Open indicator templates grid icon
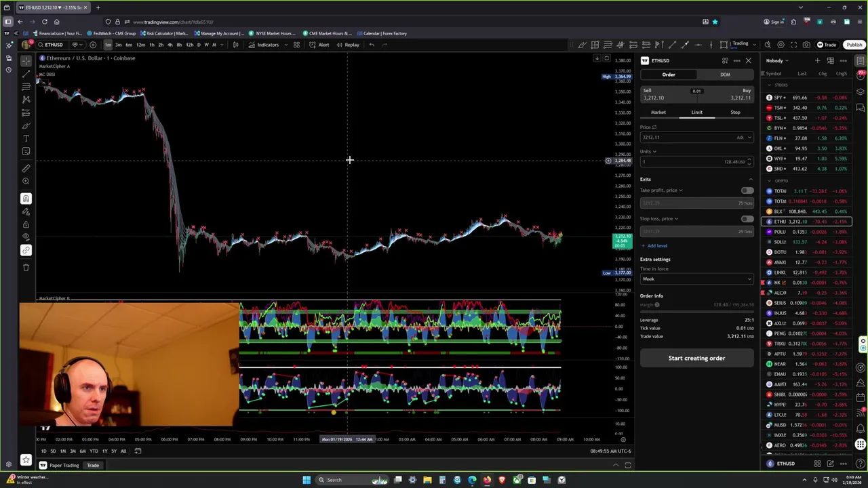The width and height of the screenshot is (868, 488). pos(296,45)
